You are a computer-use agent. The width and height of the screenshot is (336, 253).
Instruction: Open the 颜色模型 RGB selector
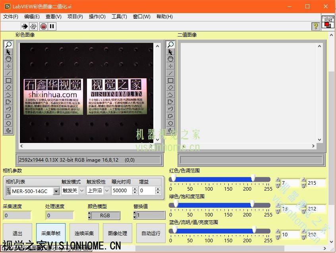[x=105, y=216]
